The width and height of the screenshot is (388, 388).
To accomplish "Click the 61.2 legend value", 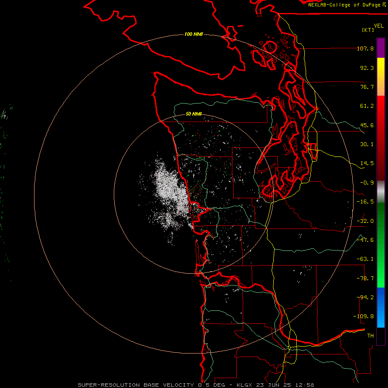I will (367, 106).
